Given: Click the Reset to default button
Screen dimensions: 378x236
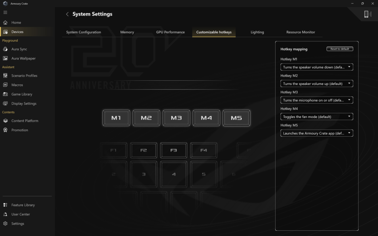Looking at the screenshot, I should (340, 49).
